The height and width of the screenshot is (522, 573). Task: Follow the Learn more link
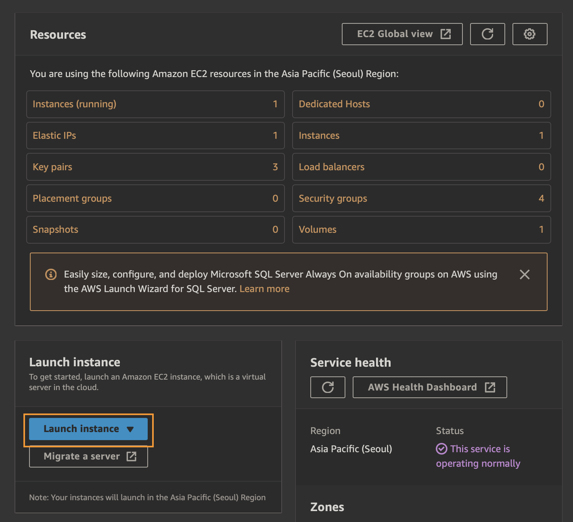(264, 289)
